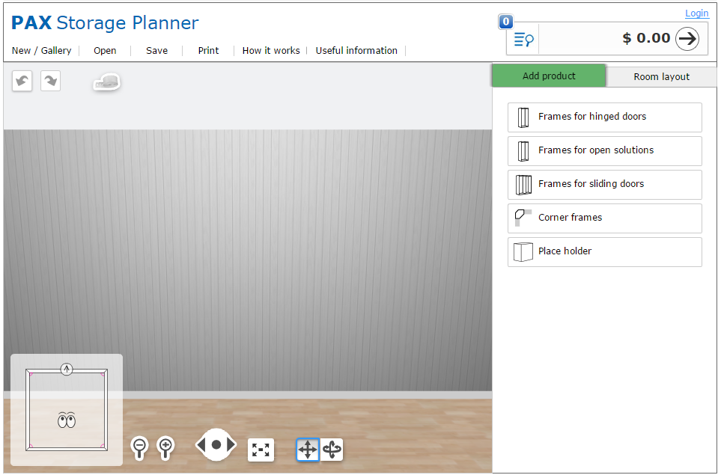Viewport: 721px width, 475px height.
Task: Reset the view with the center dot
Action: coord(216,444)
